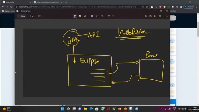The height and width of the screenshot is (112, 199).
Task: Focus the makemytrip.com address bar
Action: pyautogui.click(x=77, y=7)
